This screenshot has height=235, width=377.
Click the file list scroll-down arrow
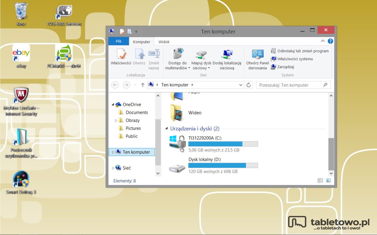(x=331, y=173)
